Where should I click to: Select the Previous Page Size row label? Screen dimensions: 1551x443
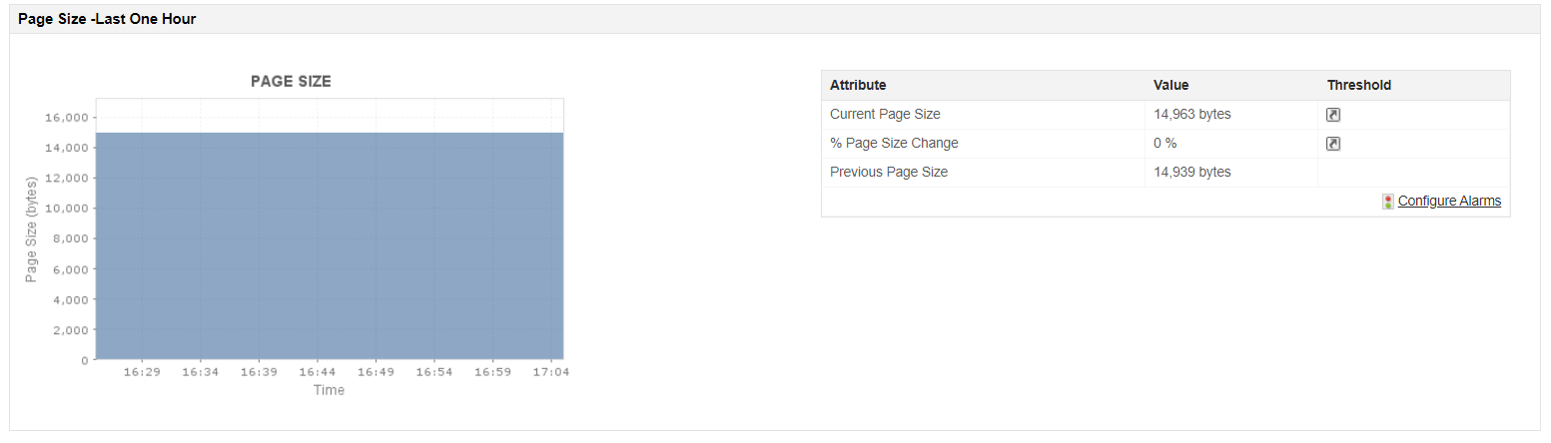pyautogui.click(x=889, y=172)
